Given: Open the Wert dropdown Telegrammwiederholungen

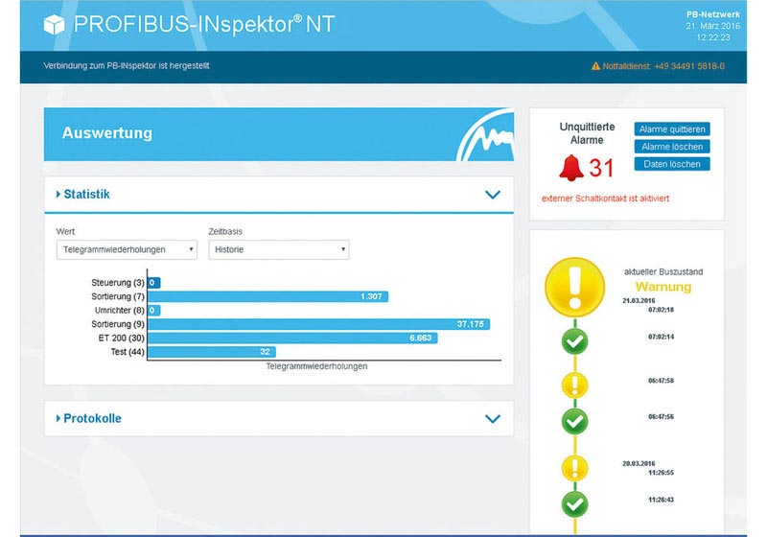Looking at the screenshot, I should pos(127,249).
